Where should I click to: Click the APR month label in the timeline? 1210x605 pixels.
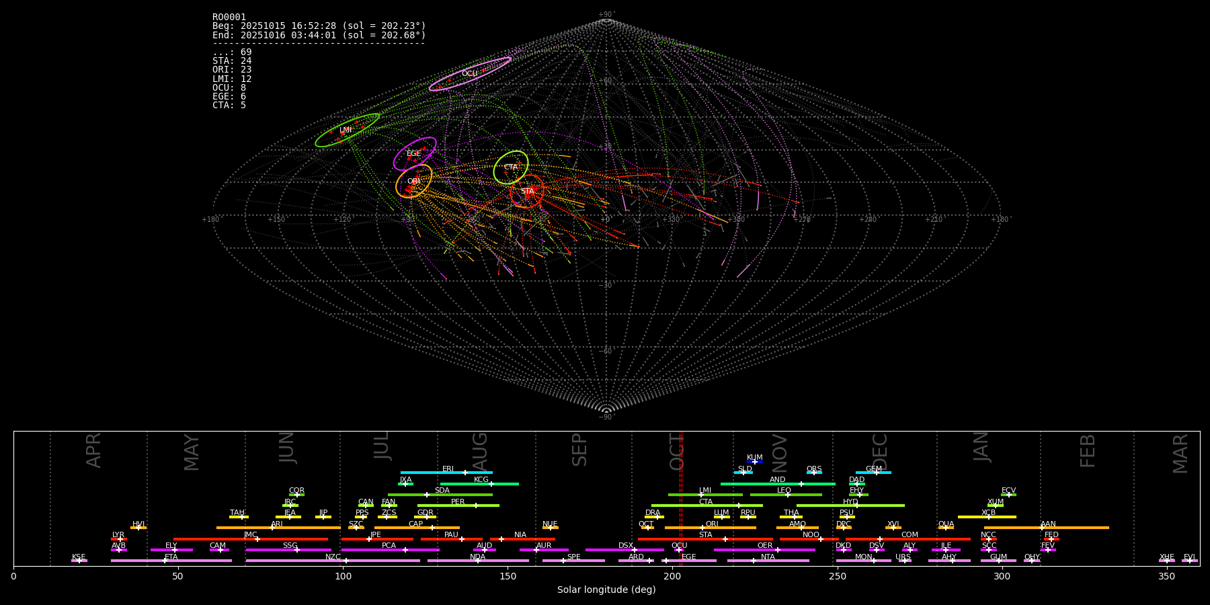94,450
